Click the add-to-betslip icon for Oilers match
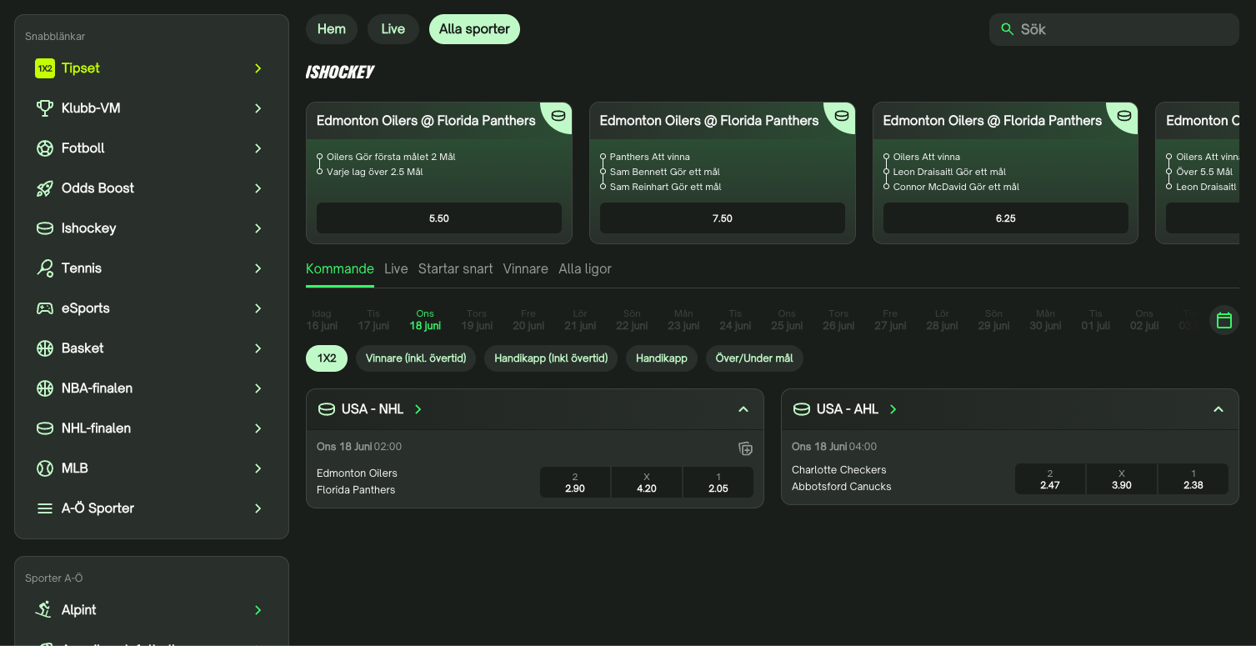Viewport: 1256px width, 646px height. (x=745, y=449)
